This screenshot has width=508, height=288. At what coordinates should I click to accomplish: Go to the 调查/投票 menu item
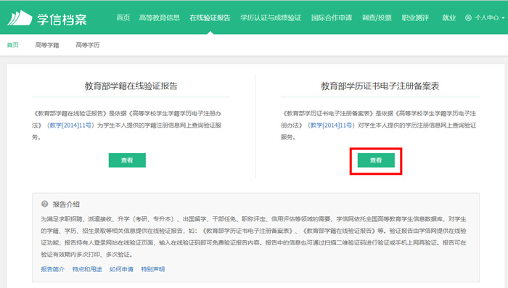click(377, 17)
